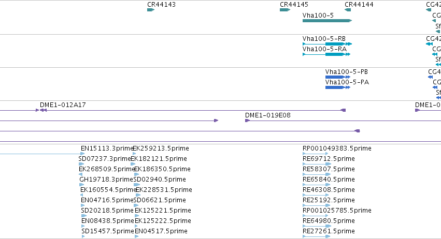
Task: Click the EN04517.5prime label
Action: click(161, 231)
